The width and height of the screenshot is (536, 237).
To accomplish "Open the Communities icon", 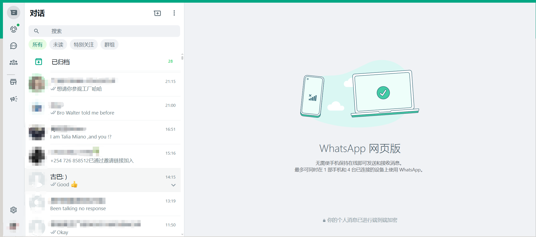I will point(14,62).
